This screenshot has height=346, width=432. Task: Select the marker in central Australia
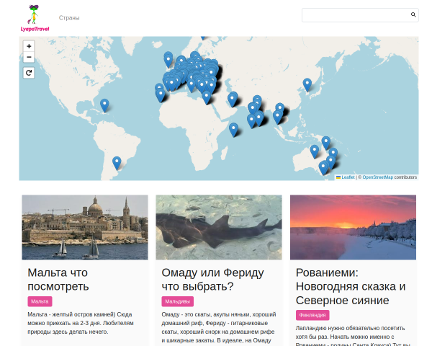click(315, 152)
